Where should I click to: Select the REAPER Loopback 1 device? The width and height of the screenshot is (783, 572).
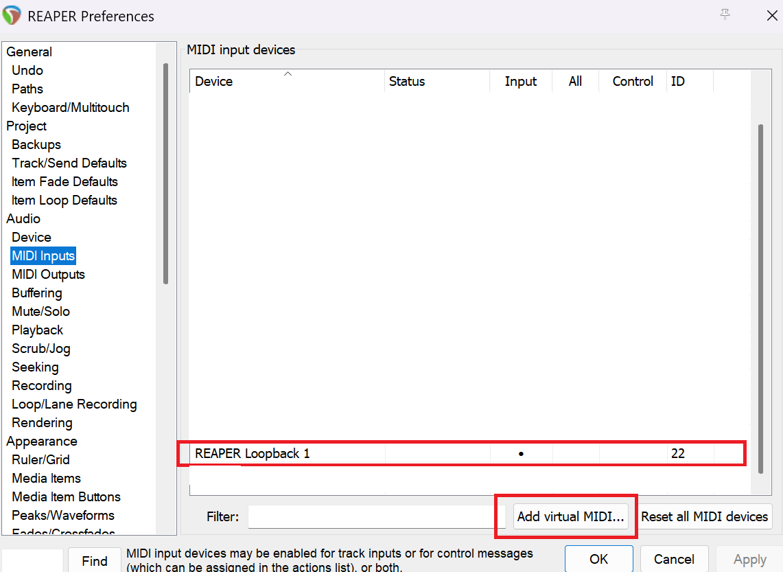coord(252,454)
